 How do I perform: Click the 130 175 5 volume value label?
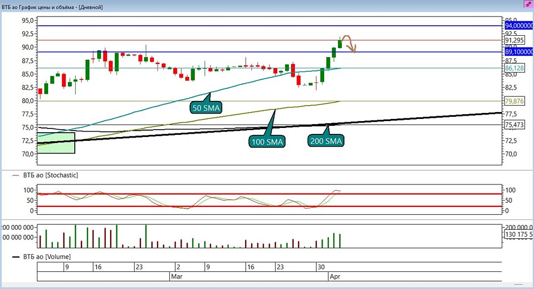pyautogui.click(x=519, y=234)
